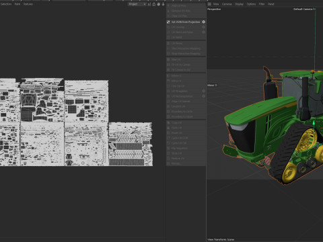Choose Fit Canvas to UV
This screenshot has height=242, width=323.
(186, 70)
